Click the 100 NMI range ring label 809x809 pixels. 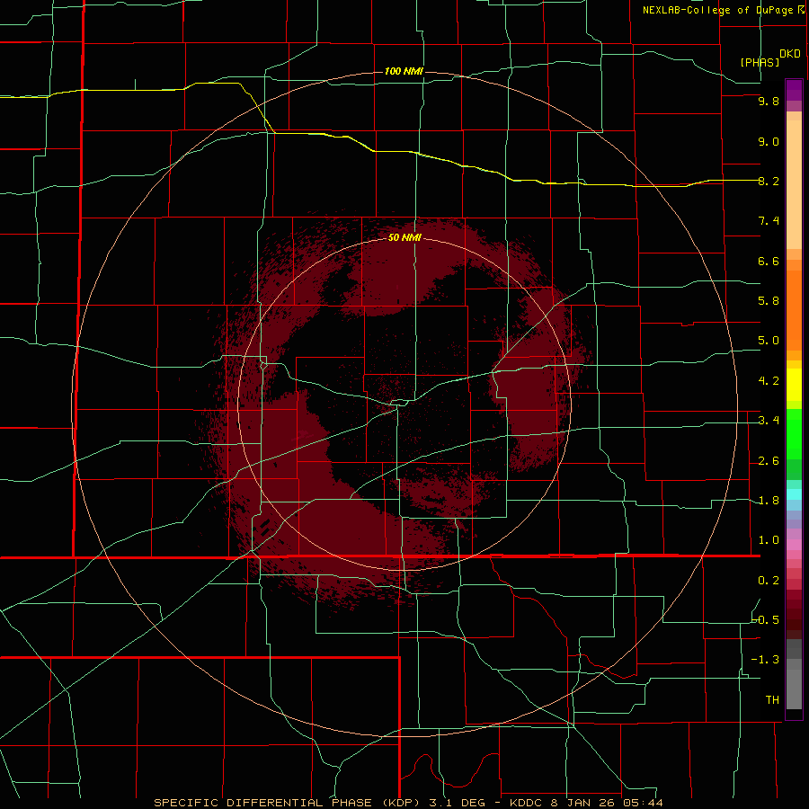point(404,71)
